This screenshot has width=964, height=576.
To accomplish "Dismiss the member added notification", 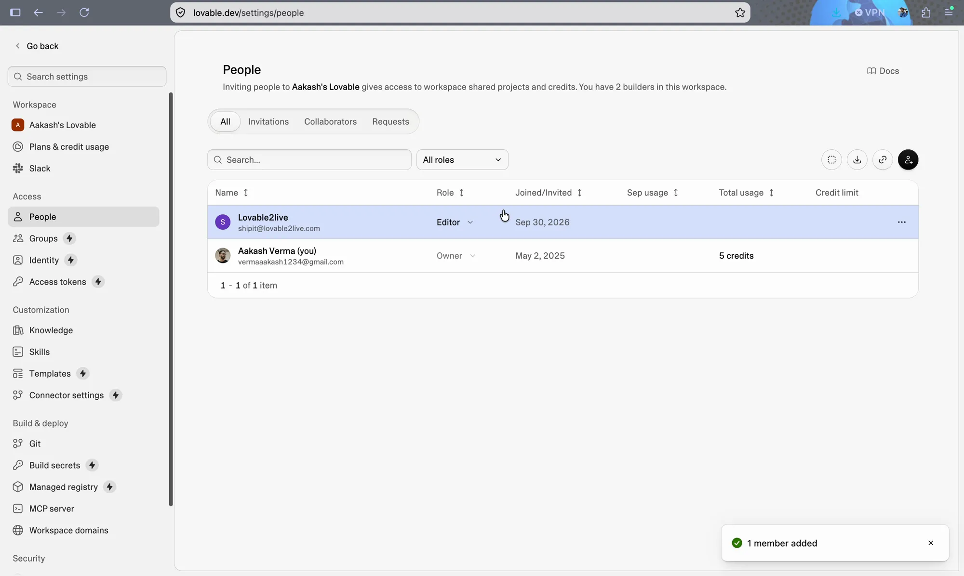I will click(931, 543).
